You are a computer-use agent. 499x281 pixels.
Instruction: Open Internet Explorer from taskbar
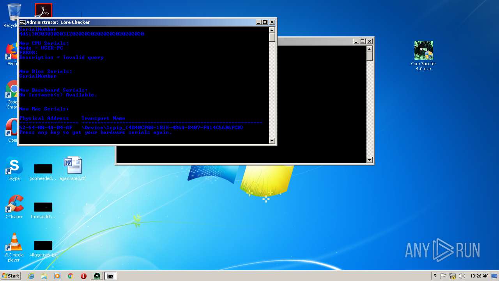[x=31, y=276]
